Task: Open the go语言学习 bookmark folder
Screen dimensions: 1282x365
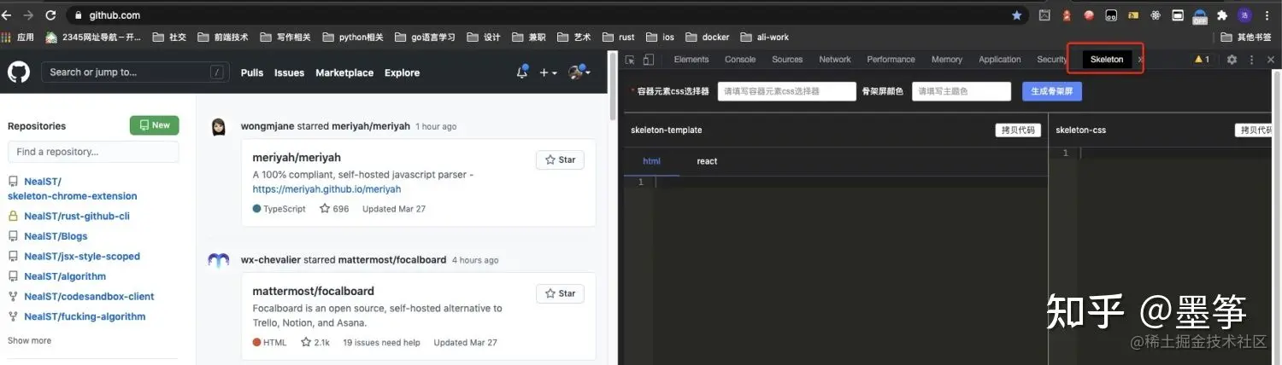Action: click(x=425, y=38)
